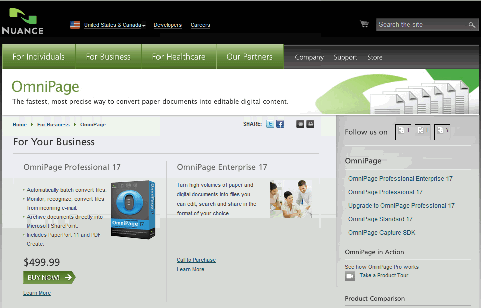Viewport: 481px width, 308px height.
Task: Open the shopping cart
Action: (x=364, y=24)
